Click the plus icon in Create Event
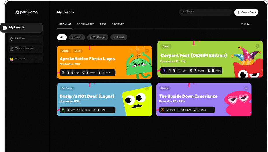Screen dimensions: 268x152 pos(238,12)
